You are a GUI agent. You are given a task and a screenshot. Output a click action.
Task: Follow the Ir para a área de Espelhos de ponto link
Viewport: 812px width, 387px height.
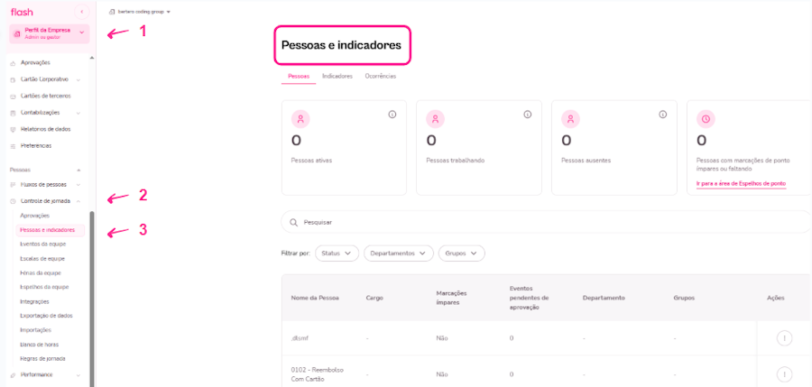point(741,183)
